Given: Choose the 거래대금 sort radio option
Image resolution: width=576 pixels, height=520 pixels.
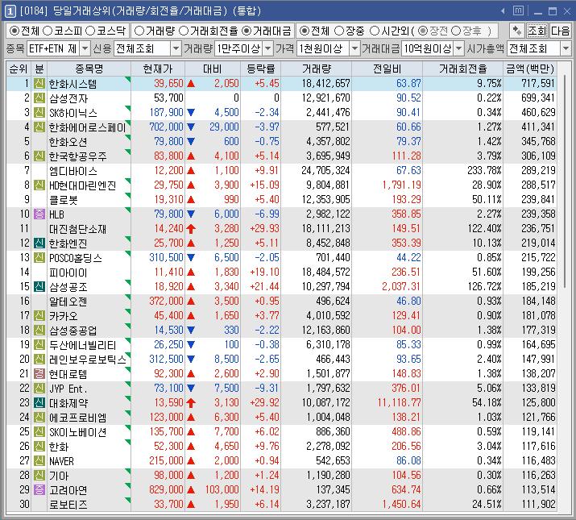Looking at the screenshot, I should [247, 31].
